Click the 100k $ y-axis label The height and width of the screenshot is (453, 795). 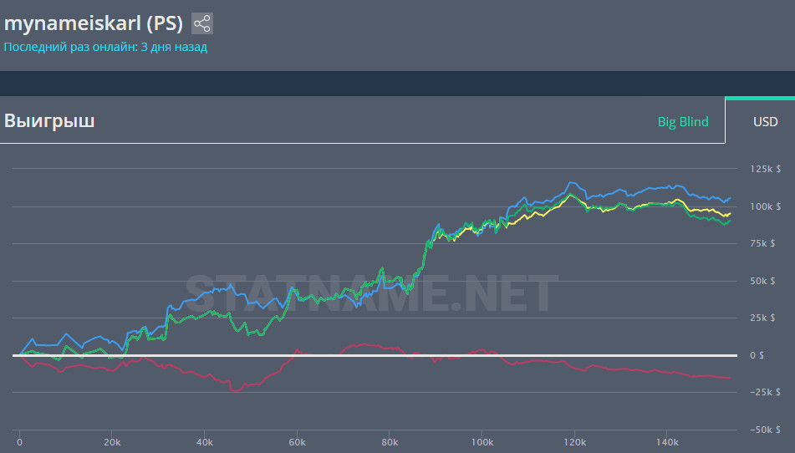tap(766, 206)
